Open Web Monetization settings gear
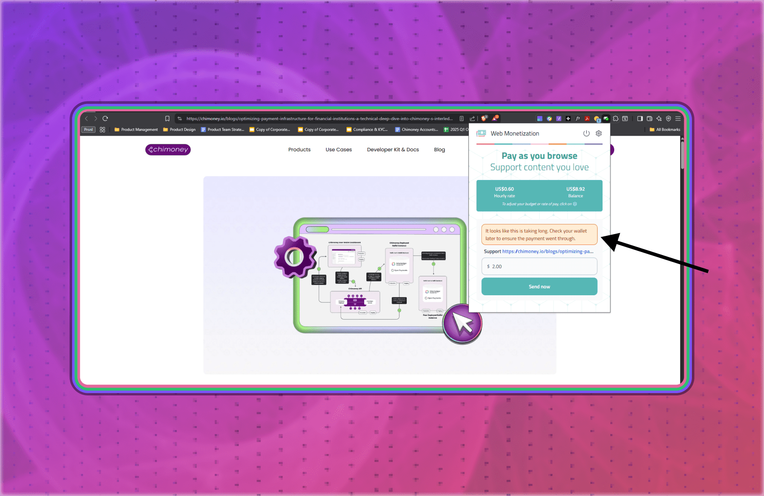This screenshot has height=496, width=764. pyautogui.click(x=599, y=134)
